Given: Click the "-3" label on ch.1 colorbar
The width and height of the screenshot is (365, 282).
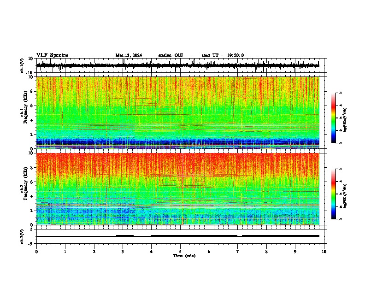Looking at the screenshot, I should click(x=340, y=93).
